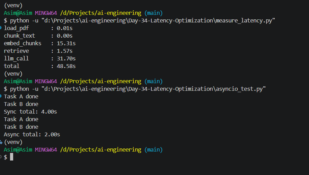Click the "48.58s" total timing value

(66, 66)
